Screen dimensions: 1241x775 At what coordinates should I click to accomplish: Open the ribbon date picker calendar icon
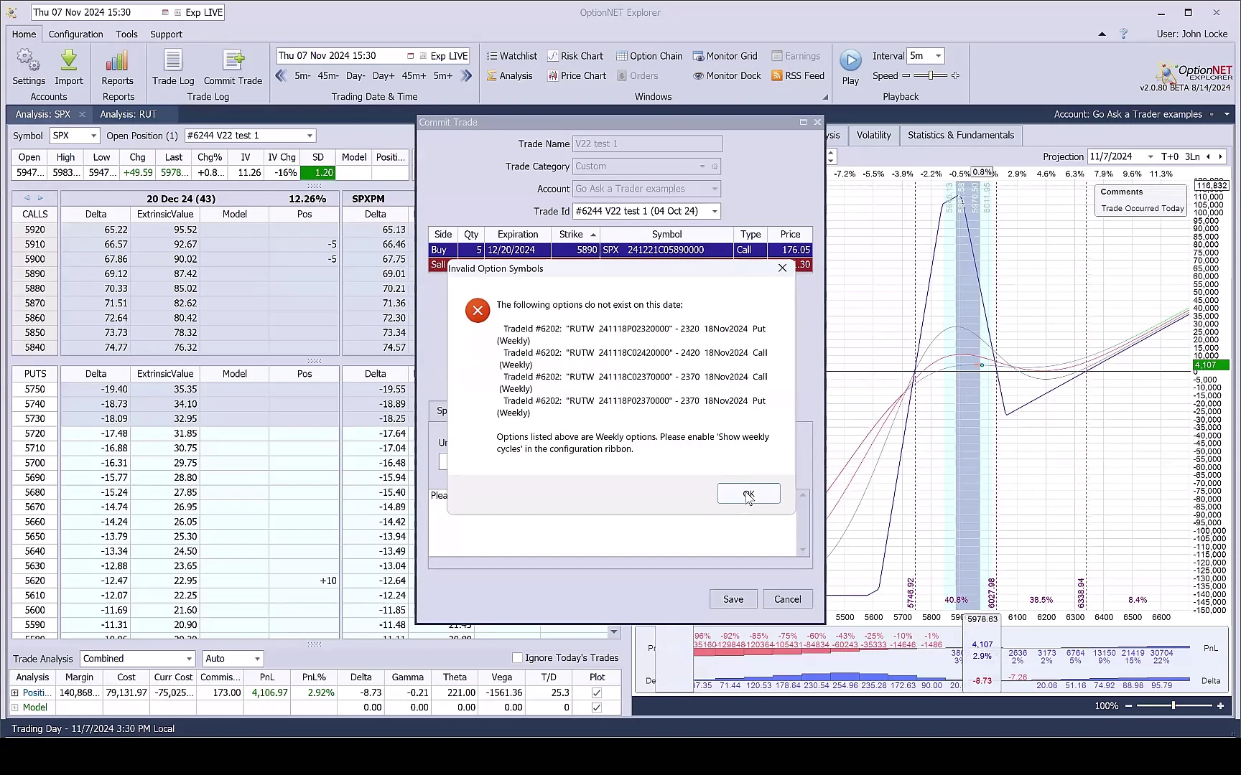tap(410, 56)
